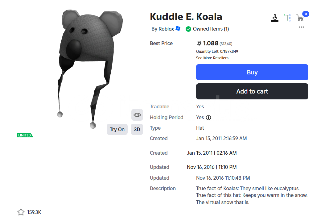Toggle the 3D view button
The image size is (325, 217).
pos(137,129)
